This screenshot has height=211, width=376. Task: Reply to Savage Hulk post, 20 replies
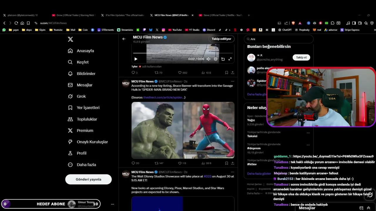click(135, 163)
